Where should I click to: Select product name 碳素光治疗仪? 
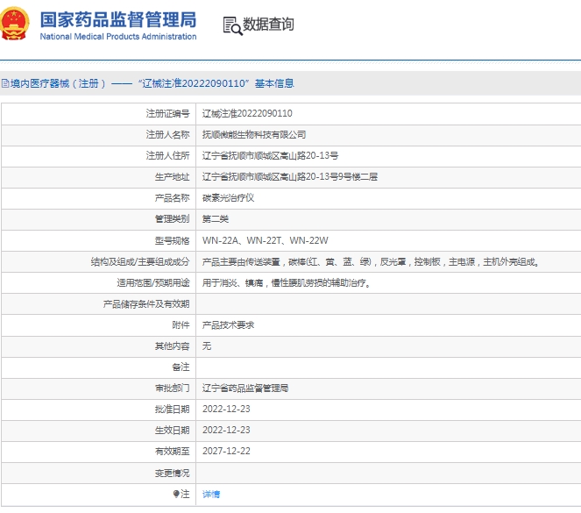tap(228, 198)
